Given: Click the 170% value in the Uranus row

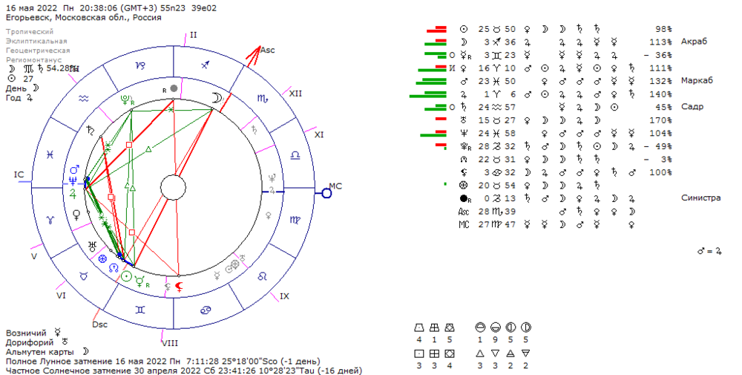Looking at the screenshot, I should click(x=660, y=120).
